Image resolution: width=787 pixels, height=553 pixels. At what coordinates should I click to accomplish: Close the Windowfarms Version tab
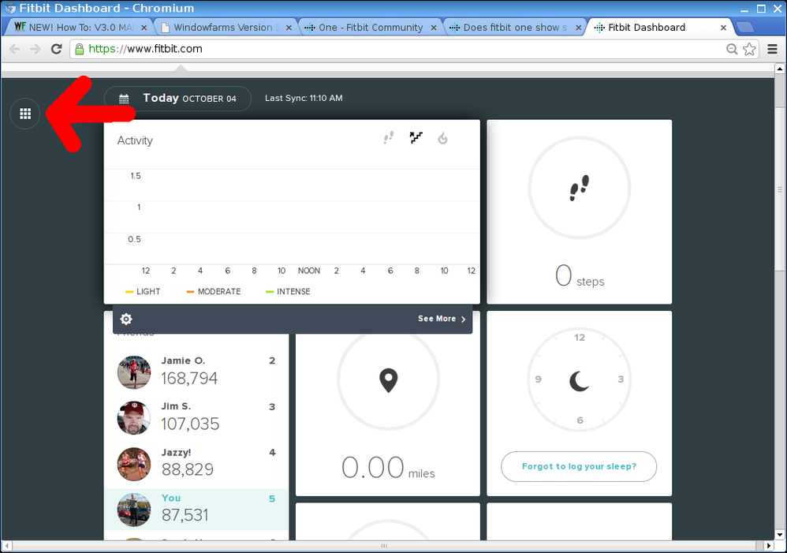289,28
